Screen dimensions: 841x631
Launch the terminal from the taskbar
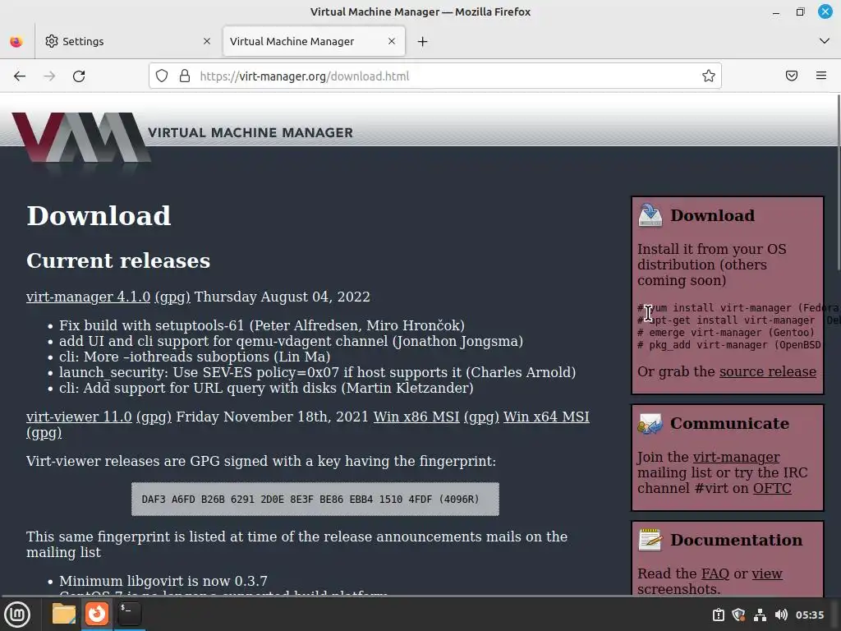pyautogui.click(x=129, y=614)
